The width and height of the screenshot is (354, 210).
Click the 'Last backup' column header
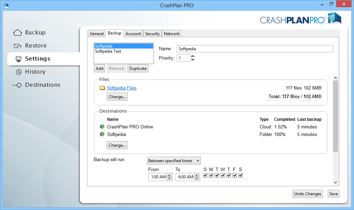tap(309, 119)
